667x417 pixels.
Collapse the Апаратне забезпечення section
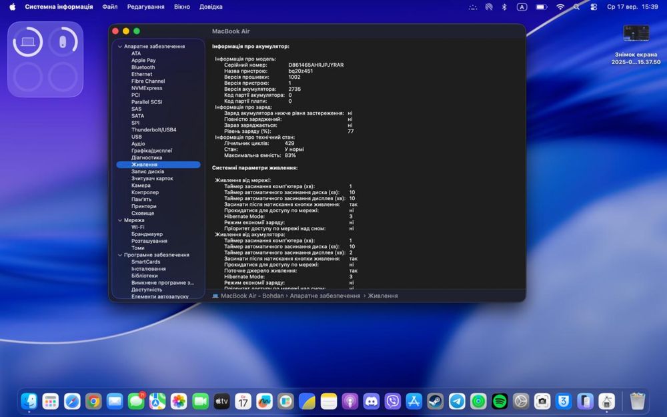pos(120,47)
